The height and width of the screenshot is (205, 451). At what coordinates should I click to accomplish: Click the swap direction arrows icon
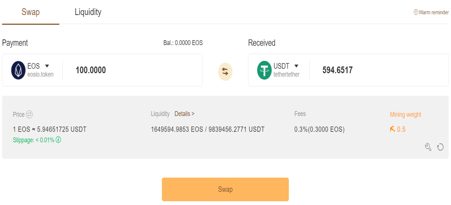pos(225,71)
